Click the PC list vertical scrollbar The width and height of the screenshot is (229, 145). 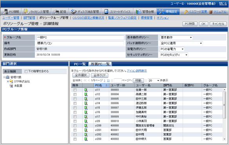[x=224, y=114]
